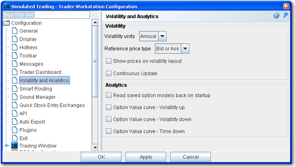This screenshot has height=167, width=295.
Task: Click the page icon next to API
Action: pos(15,113)
